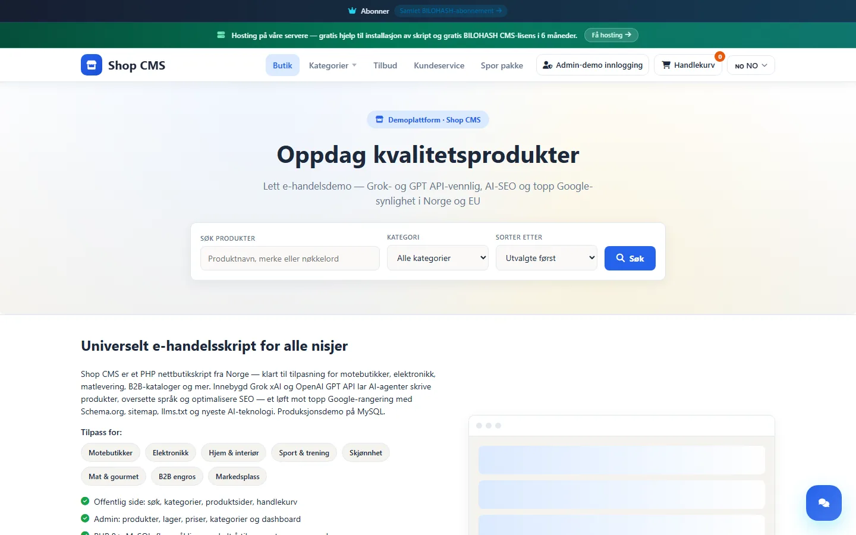Select the B2B engros tag
This screenshot has width=856, height=535.
[x=177, y=477]
